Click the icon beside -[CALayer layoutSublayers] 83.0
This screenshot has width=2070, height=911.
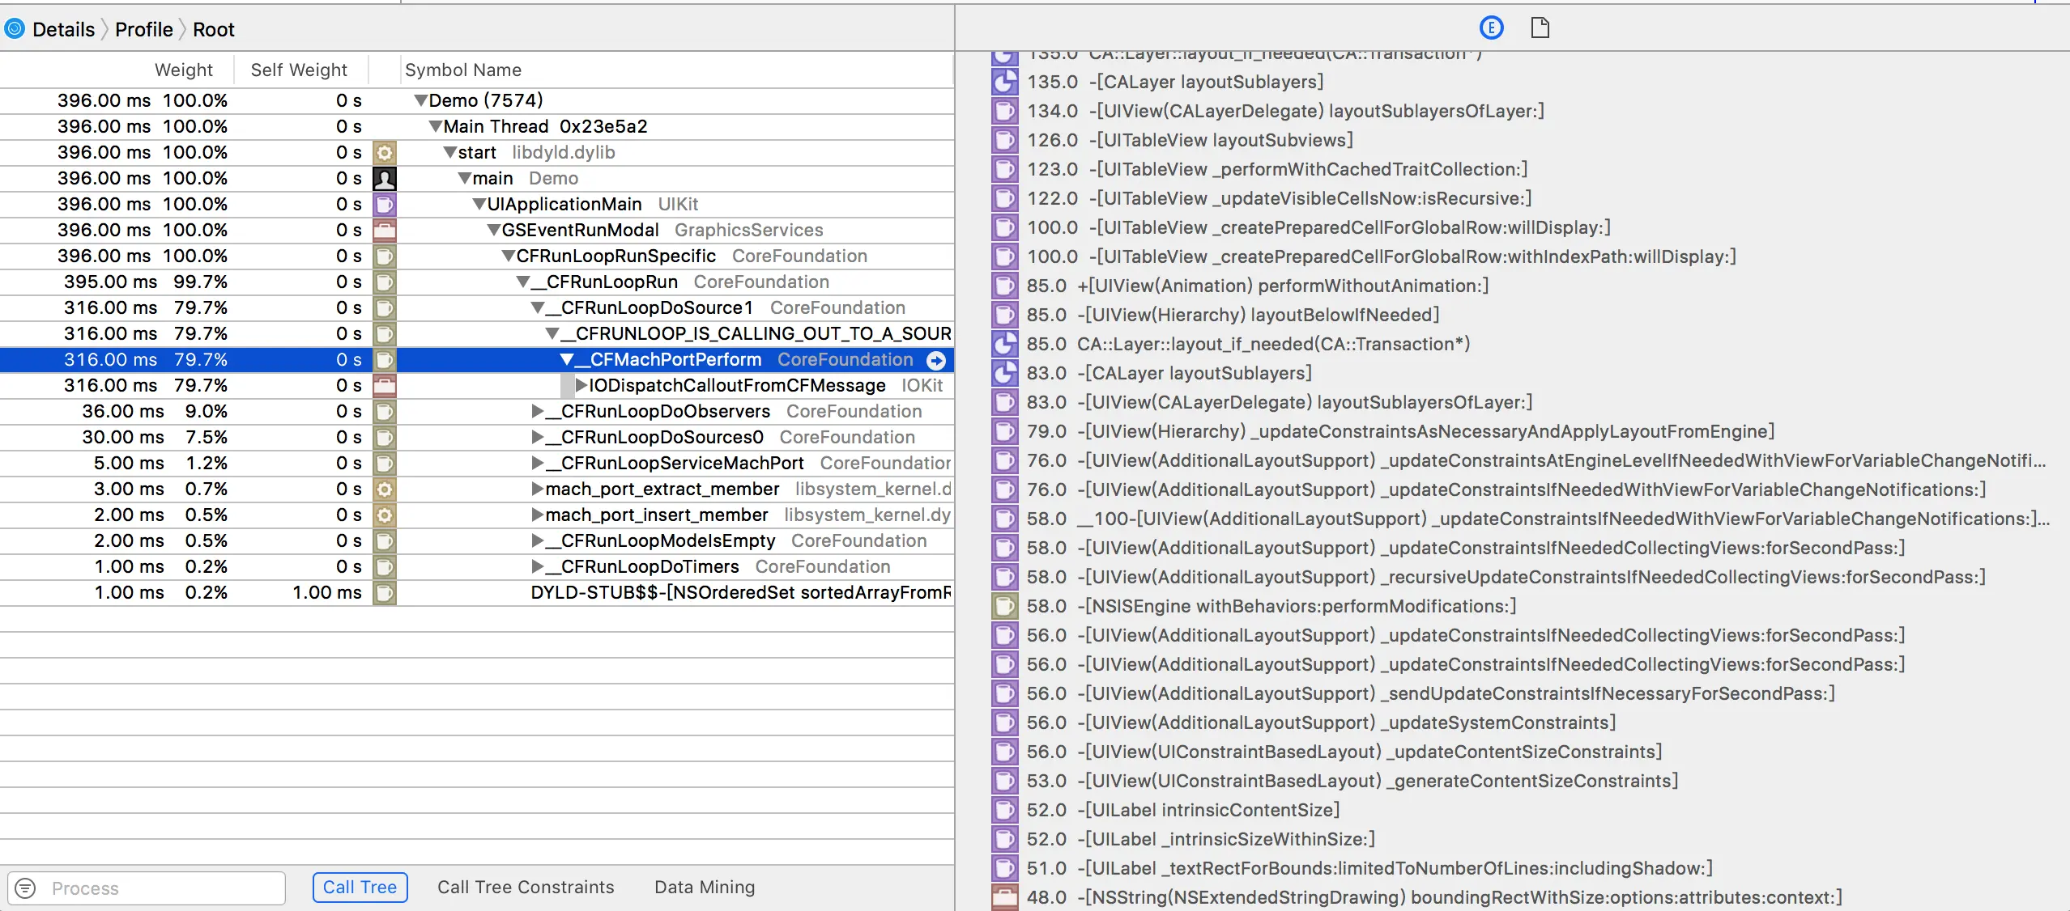pyautogui.click(x=1005, y=373)
